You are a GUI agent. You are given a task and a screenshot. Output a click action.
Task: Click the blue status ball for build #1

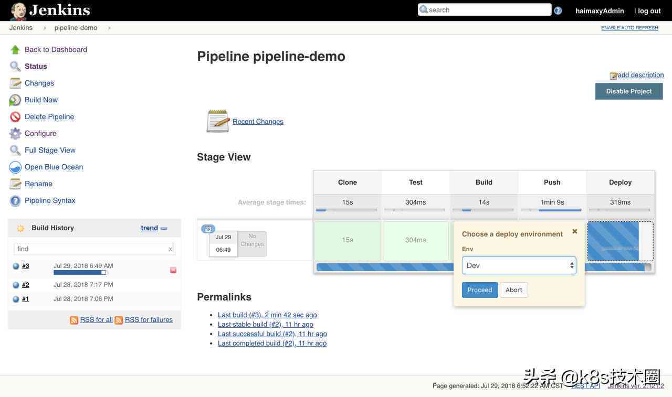[16, 299]
